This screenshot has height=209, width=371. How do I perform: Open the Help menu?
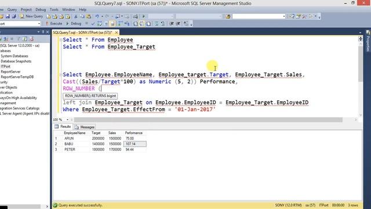click(x=82, y=9)
